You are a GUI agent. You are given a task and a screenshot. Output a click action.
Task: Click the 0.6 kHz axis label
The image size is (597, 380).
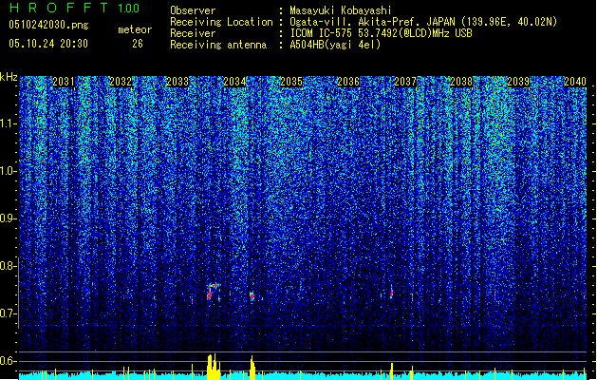click(9, 361)
